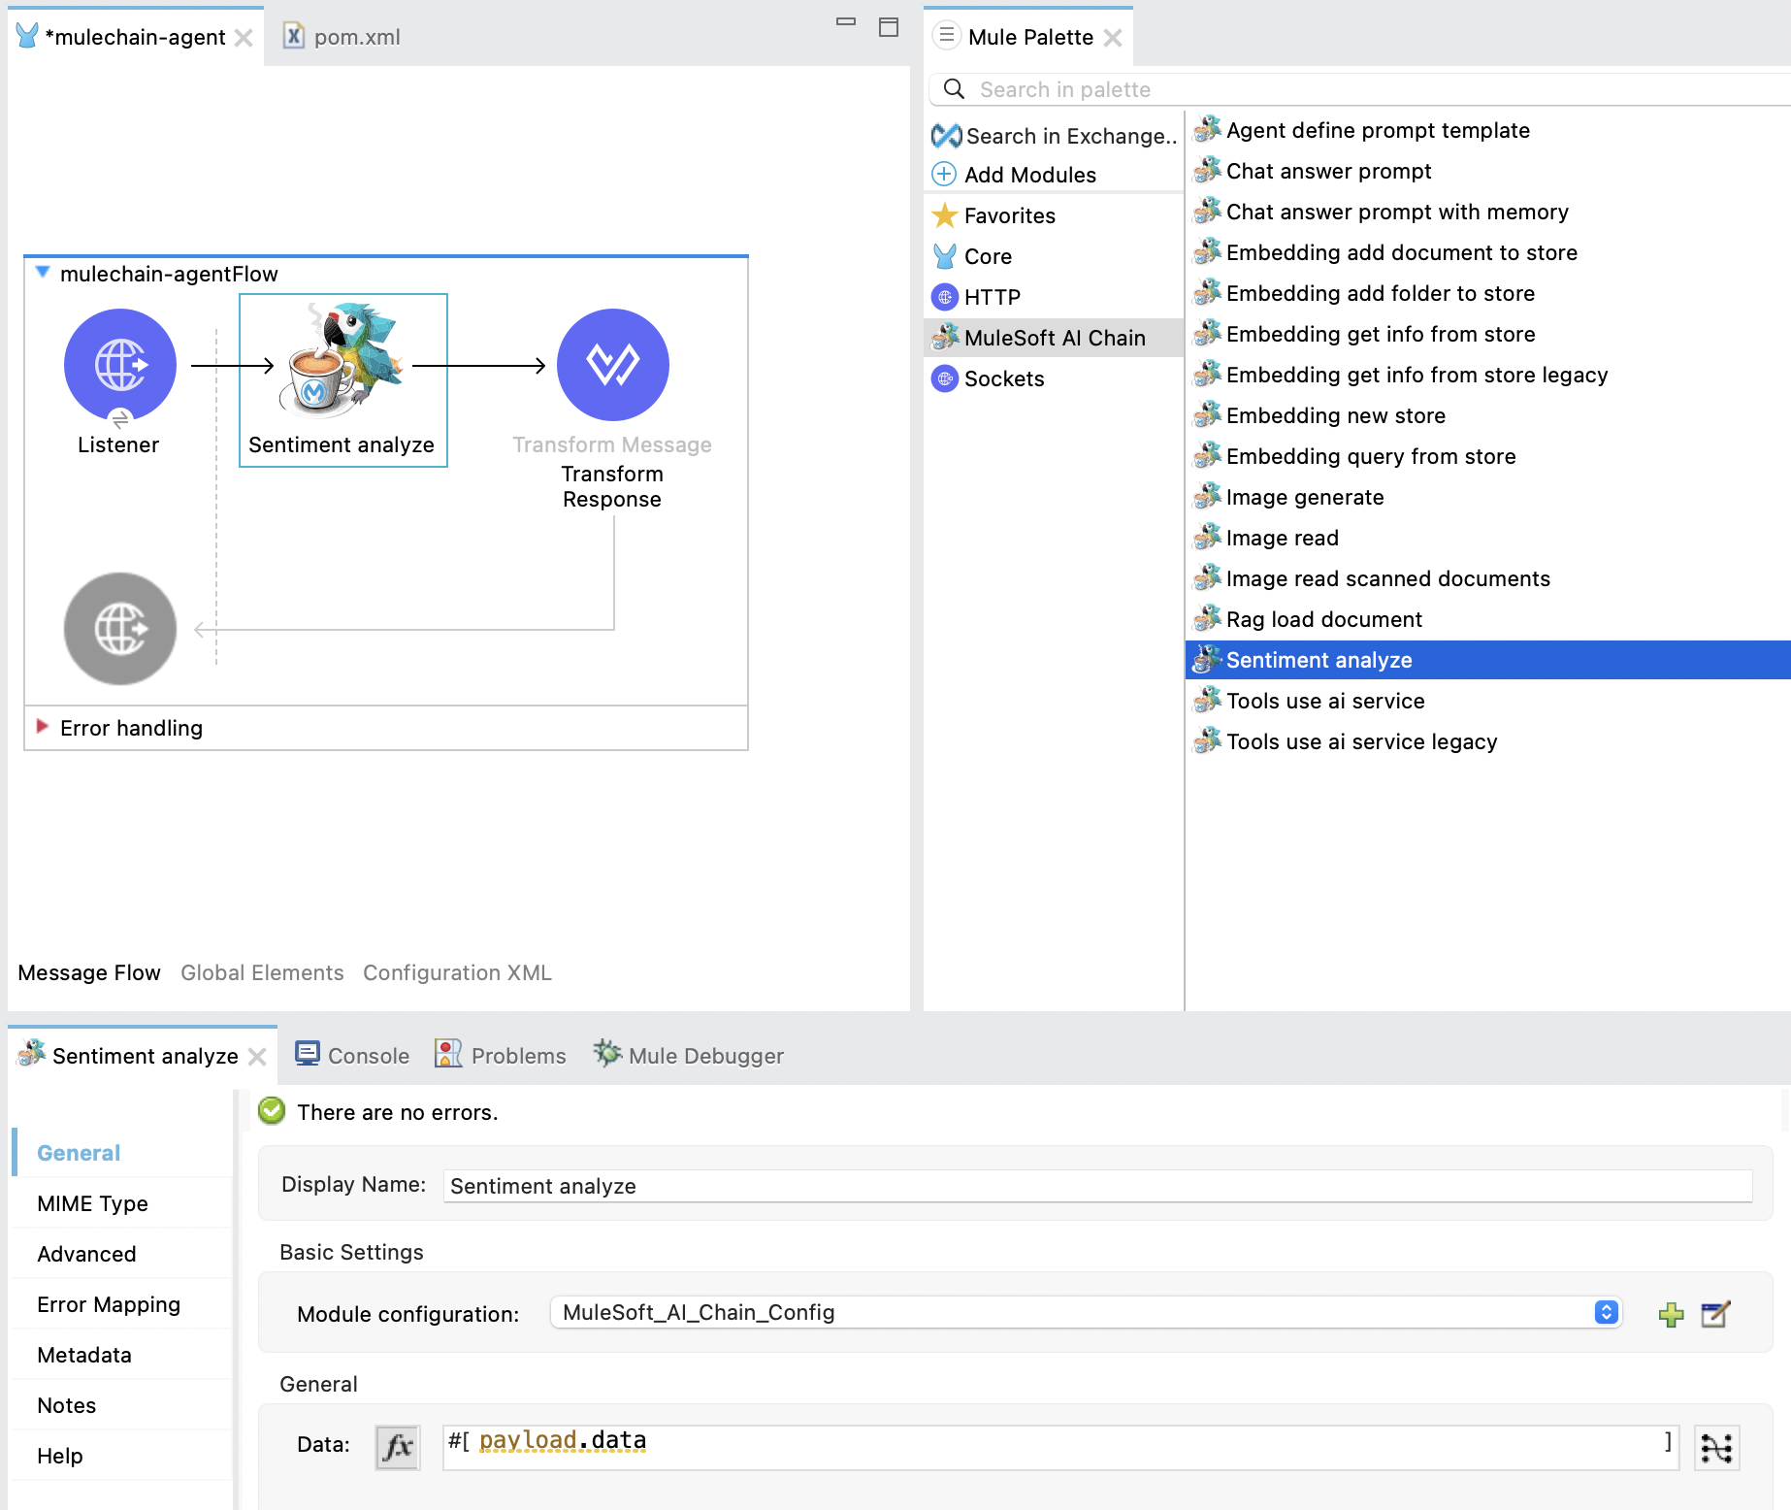The width and height of the screenshot is (1791, 1510).
Task: Minimize the editor pane
Action: [x=846, y=23]
